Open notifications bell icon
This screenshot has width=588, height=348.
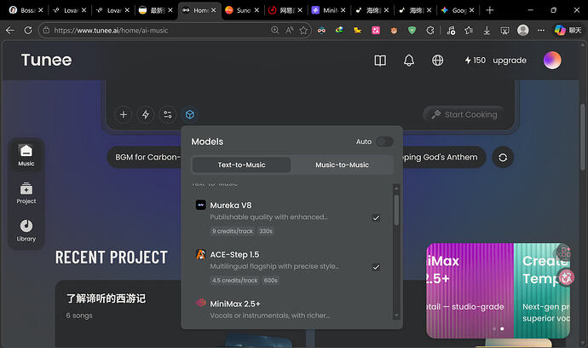409,61
